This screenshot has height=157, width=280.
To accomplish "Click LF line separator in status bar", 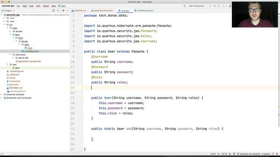I will click(218, 154).
